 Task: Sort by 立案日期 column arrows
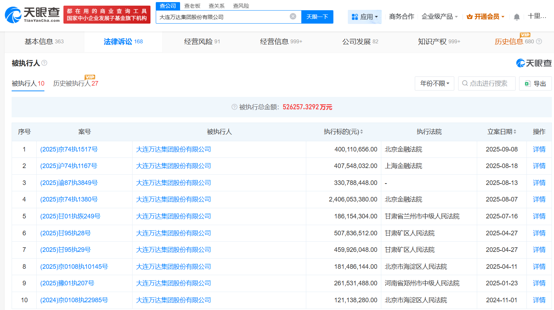pos(515,132)
